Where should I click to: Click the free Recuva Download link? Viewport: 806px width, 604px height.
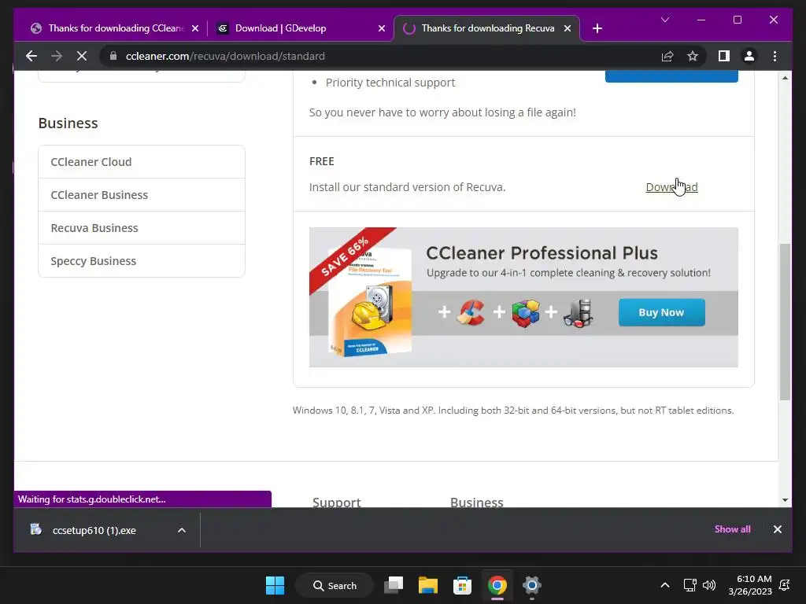point(671,187)
